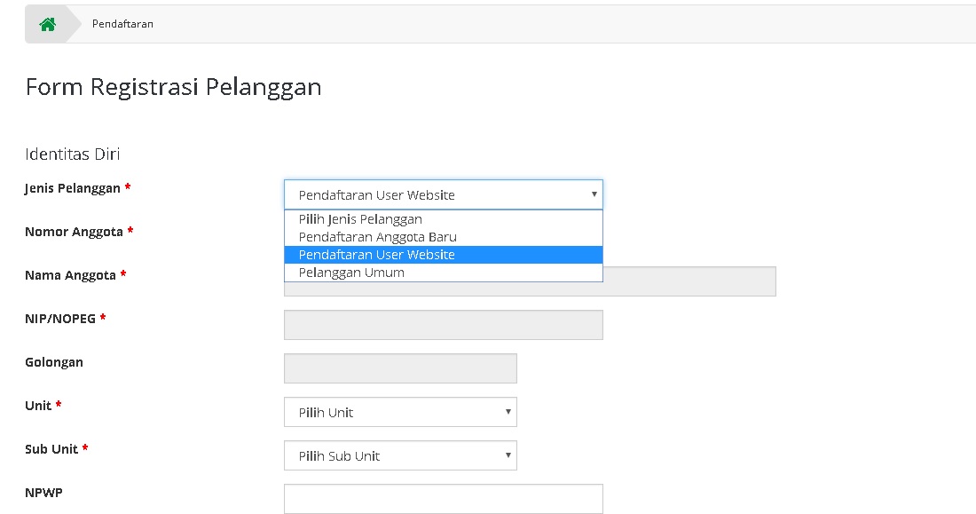Screen dimensions: 976x514
Task: Expand the 'Pilih Unit' dropdown
Action: point(400,412)
